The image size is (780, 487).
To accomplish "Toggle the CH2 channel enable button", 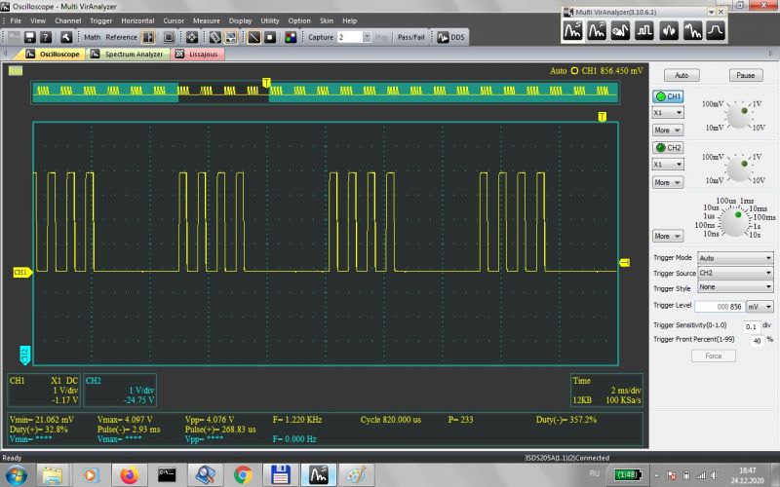I will [x=668, y=148].
